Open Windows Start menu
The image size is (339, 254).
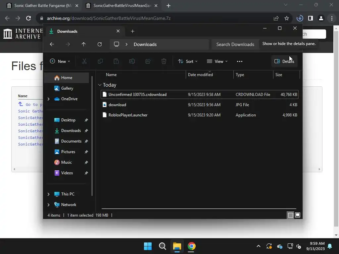pyautogui.click(x=148, y=246)
